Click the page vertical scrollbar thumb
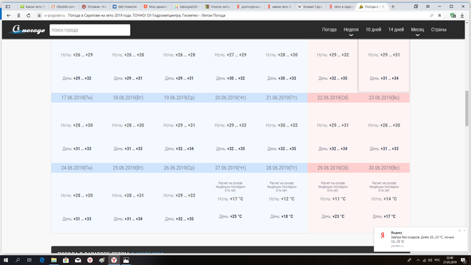 467,109
